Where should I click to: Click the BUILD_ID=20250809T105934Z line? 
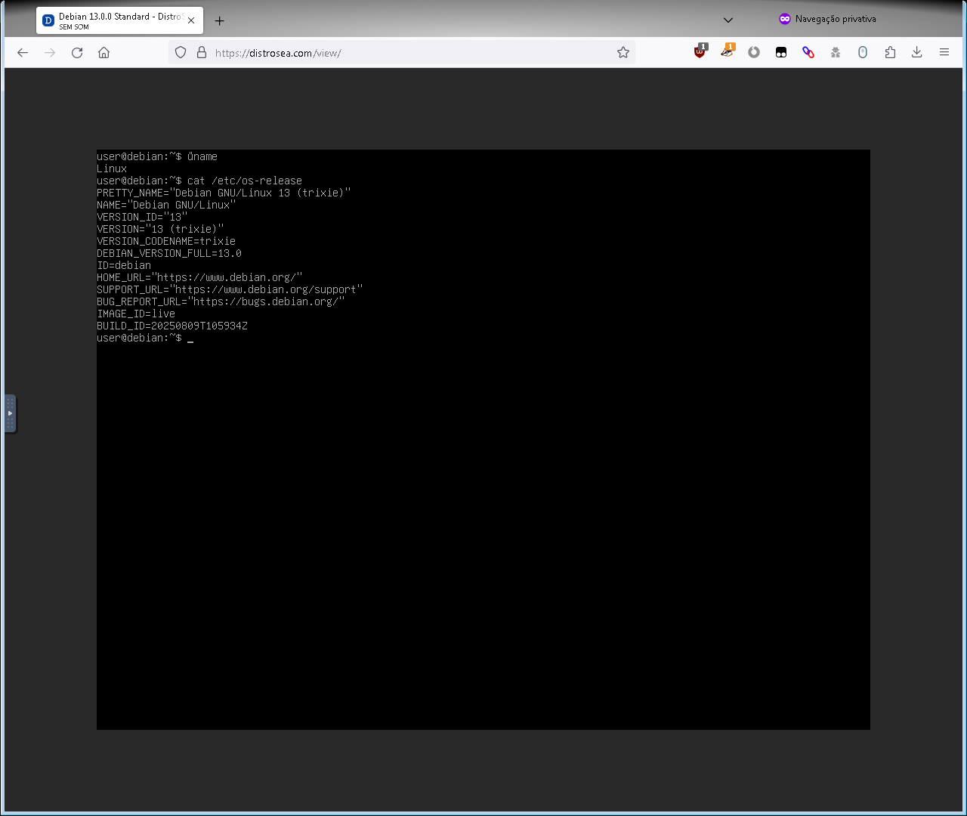pyautogui.click(x=172, y=326)
